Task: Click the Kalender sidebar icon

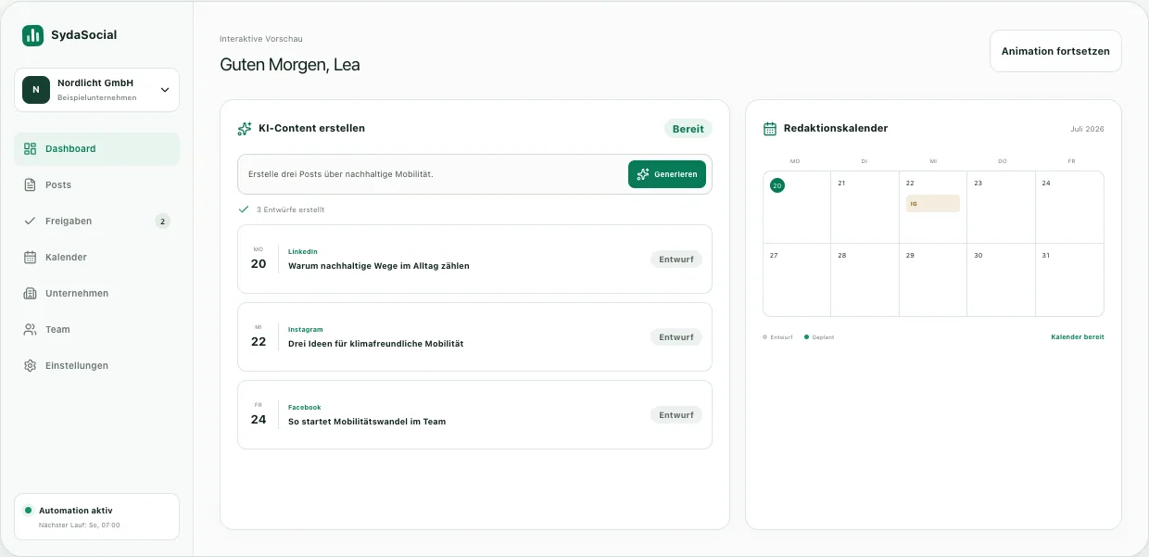Action: coord(30,257)
